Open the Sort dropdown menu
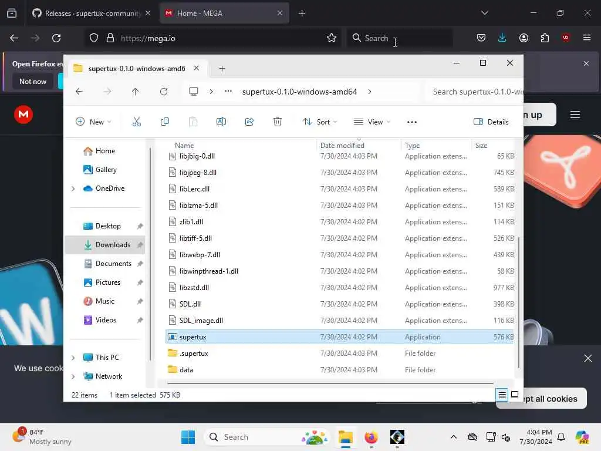The image size is (601, 451). [x=320, y=122]
